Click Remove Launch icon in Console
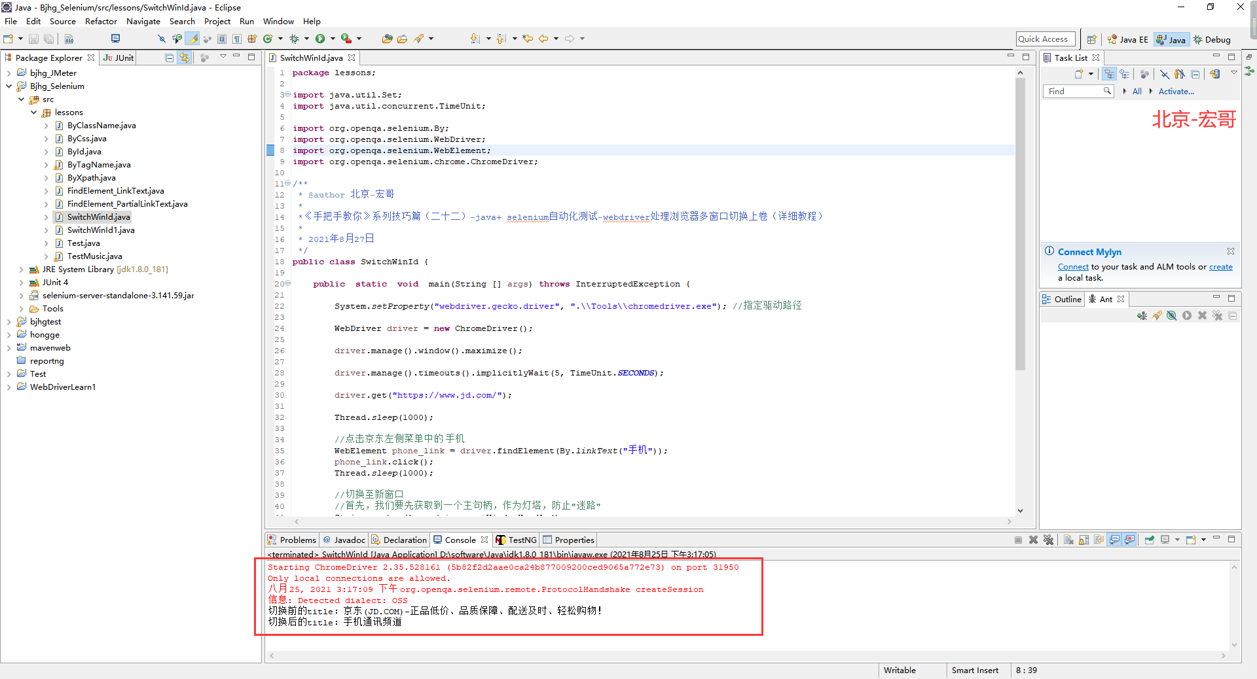The height and width of the screenshot is (679, 1257). tap(1033, 540)
